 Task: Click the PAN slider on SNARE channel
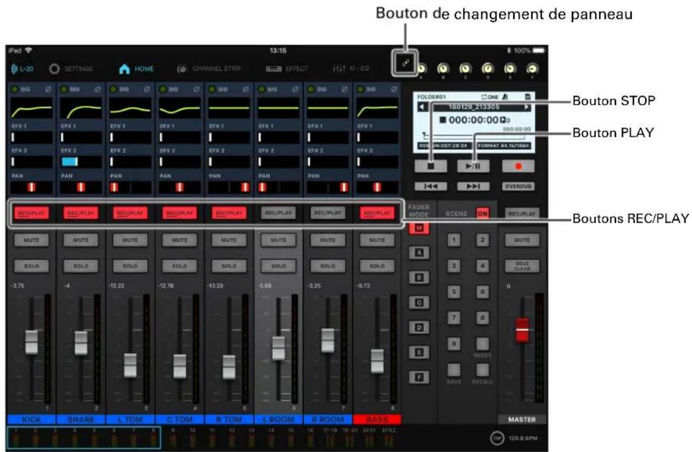pos(80,188)
